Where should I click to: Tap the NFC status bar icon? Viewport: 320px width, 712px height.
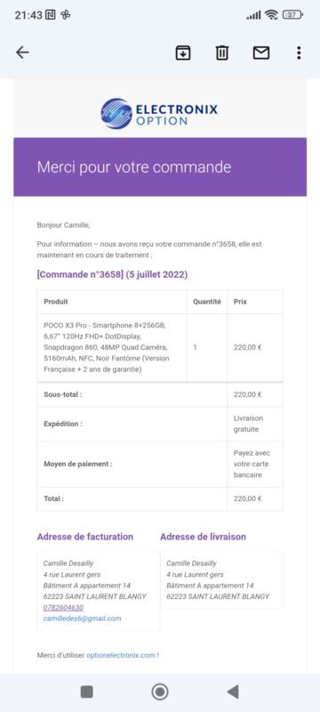coord(51,15)
